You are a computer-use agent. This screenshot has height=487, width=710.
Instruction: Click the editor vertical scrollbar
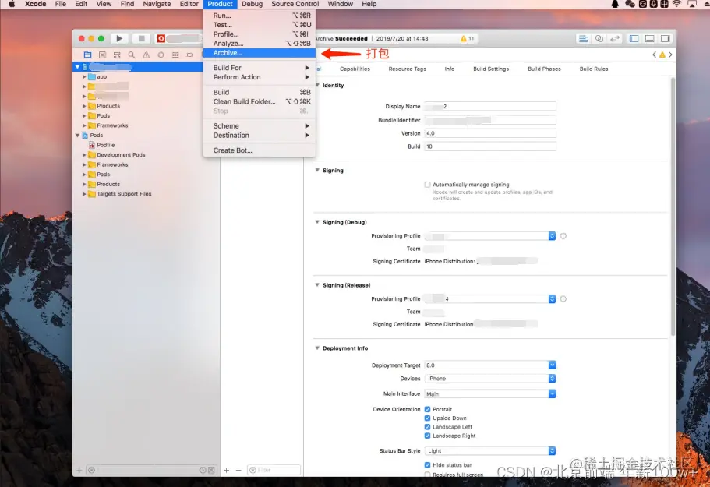click(x=673, y=206)
